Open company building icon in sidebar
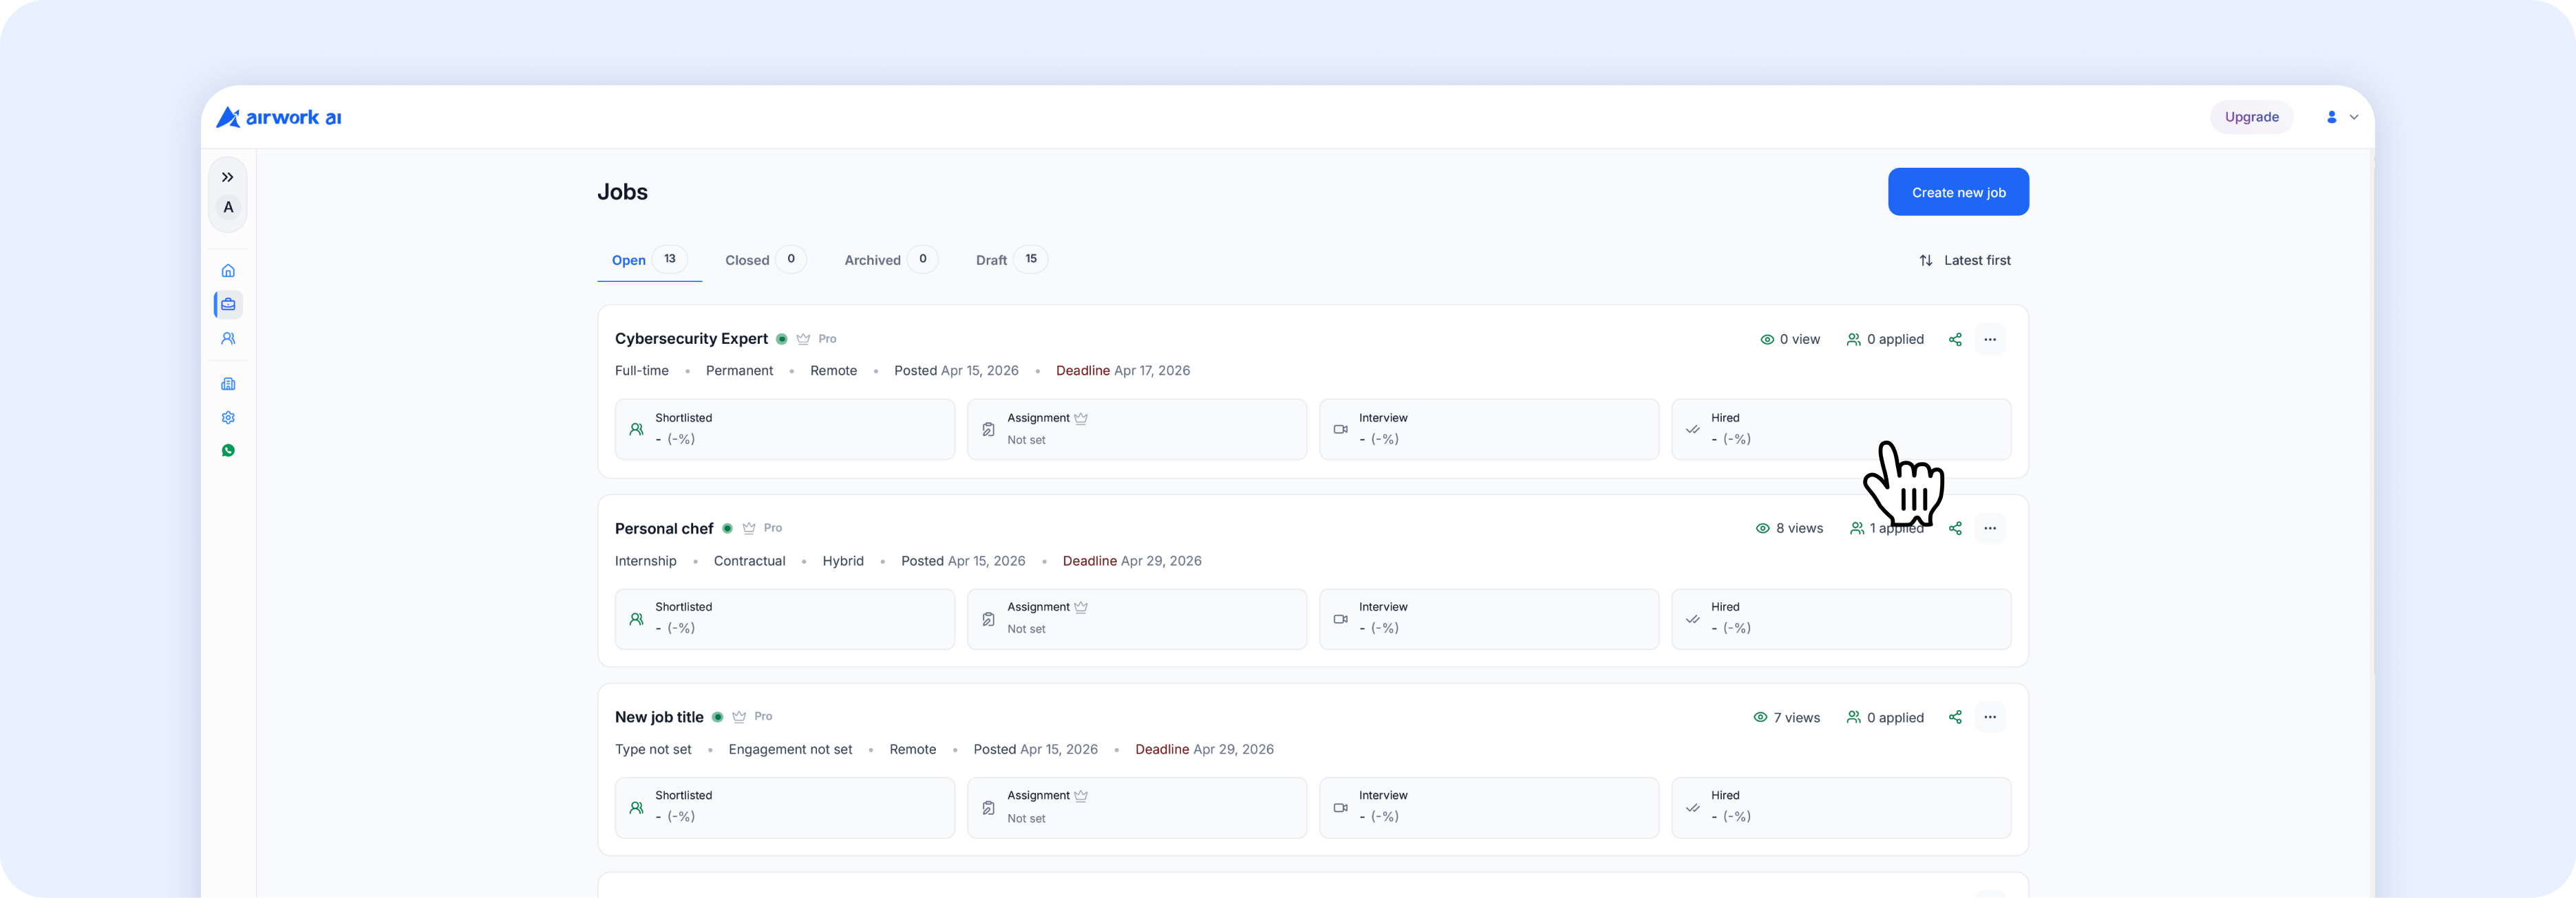This screenshot has height=898, width=2576. click(228, 384)
